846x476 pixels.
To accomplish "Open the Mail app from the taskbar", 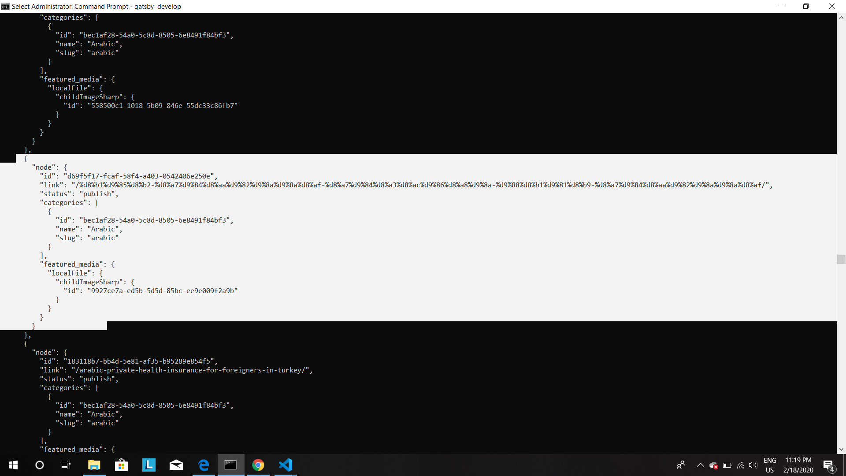I will tap(176, 465).
